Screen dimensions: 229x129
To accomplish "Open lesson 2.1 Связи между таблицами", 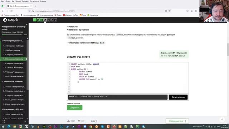I will tap(14, 87).
